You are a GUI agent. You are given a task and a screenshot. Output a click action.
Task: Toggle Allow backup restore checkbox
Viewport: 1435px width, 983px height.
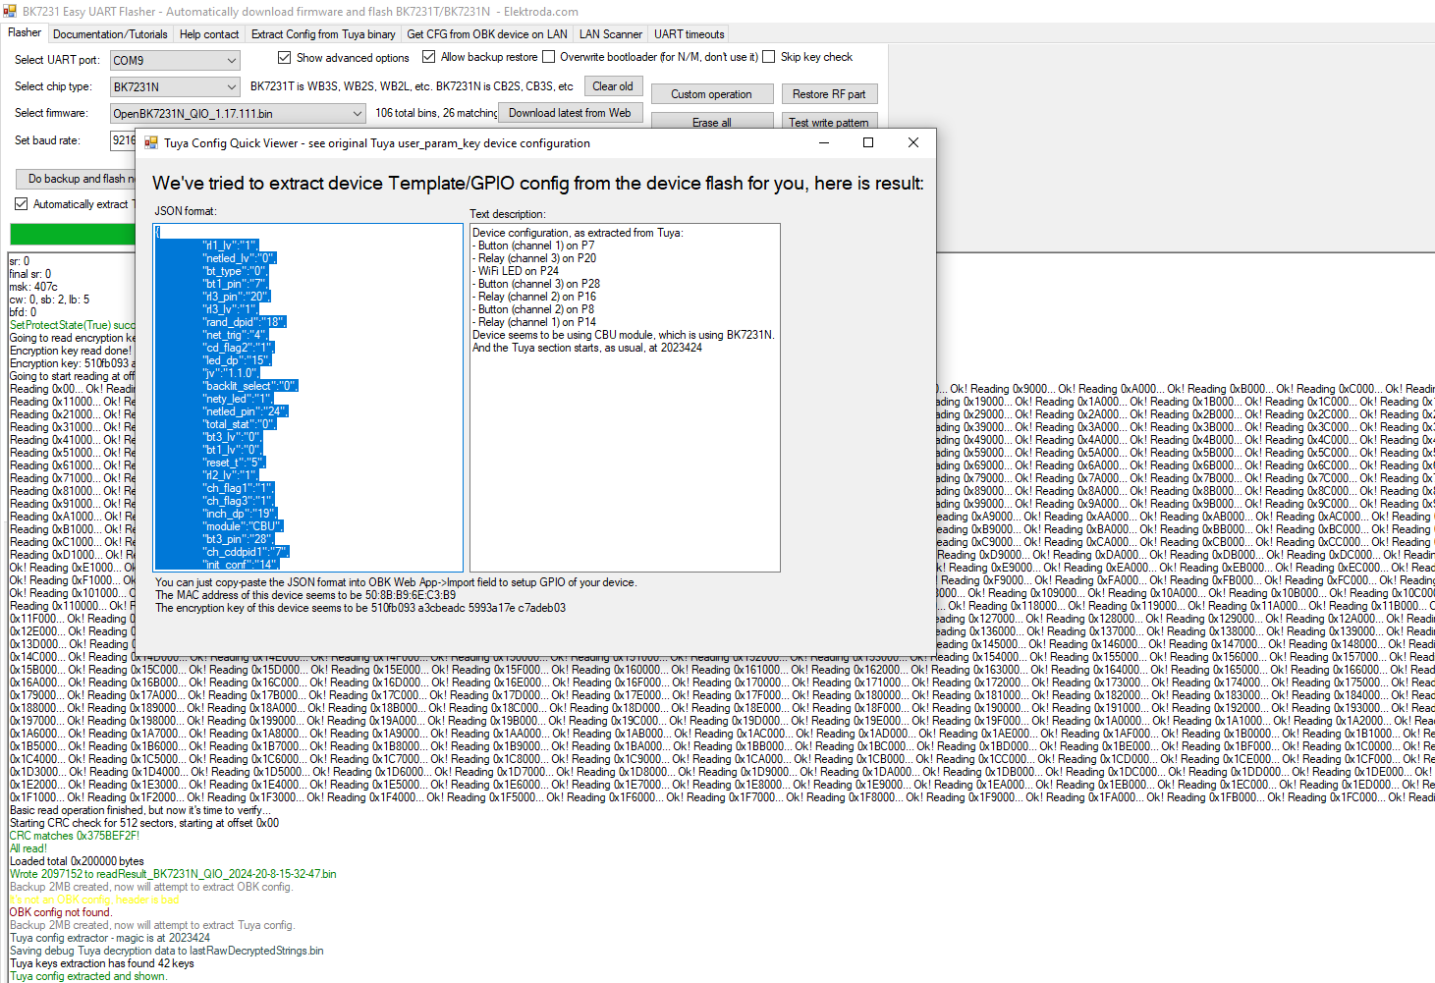coord(428,57)
